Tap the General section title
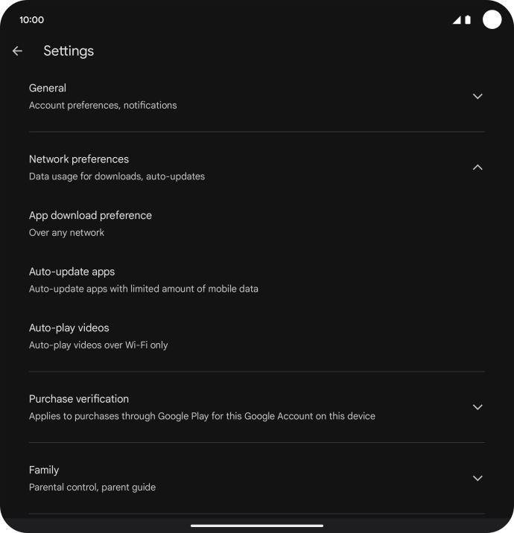 click(x=48, y=88)
